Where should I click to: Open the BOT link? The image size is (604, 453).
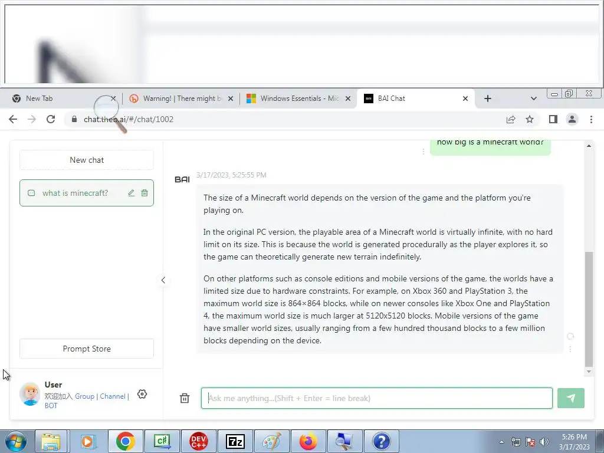click(51, 406)
